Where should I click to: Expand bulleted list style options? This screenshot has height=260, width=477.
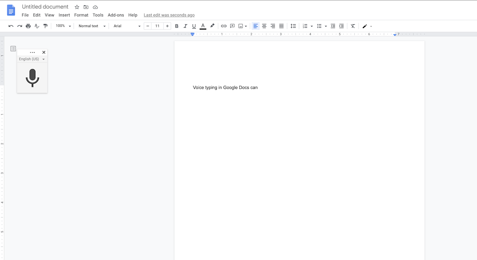326,26
